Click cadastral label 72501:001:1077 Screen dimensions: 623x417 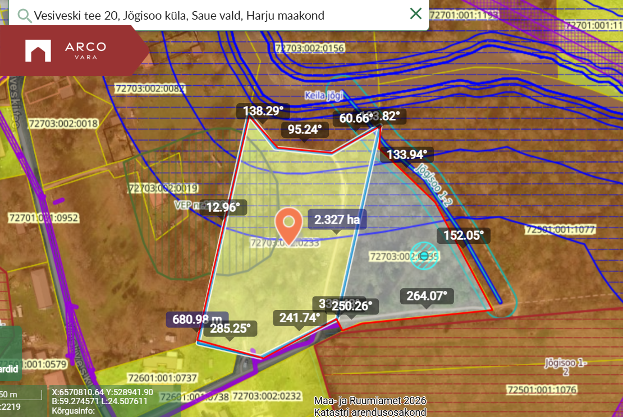tap(560, 230)
